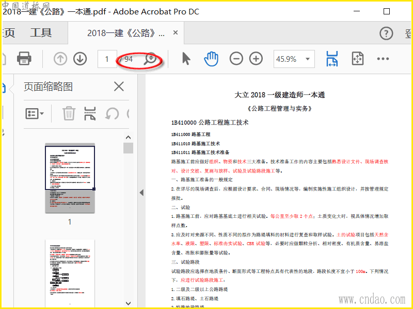413x309 pixels.
Task: Collapse the navigation pane arrow
Action: pos(141,193)
